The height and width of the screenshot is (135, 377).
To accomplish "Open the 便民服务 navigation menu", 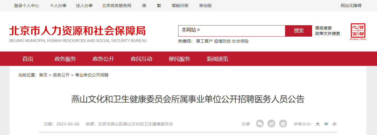I will point(179,59).
